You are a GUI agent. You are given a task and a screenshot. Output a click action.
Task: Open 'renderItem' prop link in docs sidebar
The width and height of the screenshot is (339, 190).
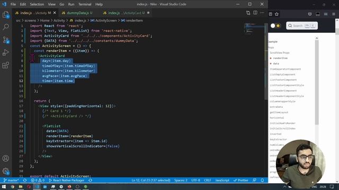click(x=280, y=58)
